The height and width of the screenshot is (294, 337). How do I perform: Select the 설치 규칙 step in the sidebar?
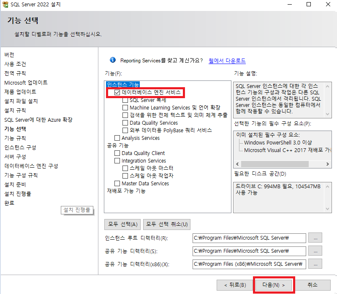pyautogui.click(x=15, y=110)
